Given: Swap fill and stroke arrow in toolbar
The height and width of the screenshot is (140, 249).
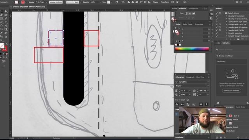Looking at the screenshot, I should point(7,44).
